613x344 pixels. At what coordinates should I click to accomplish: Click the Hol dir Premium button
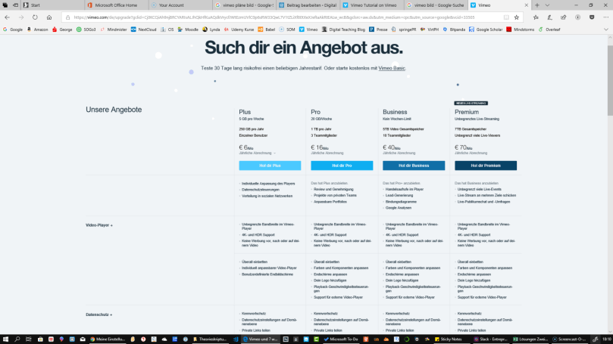pyautogui.click(x=486, y=166)
